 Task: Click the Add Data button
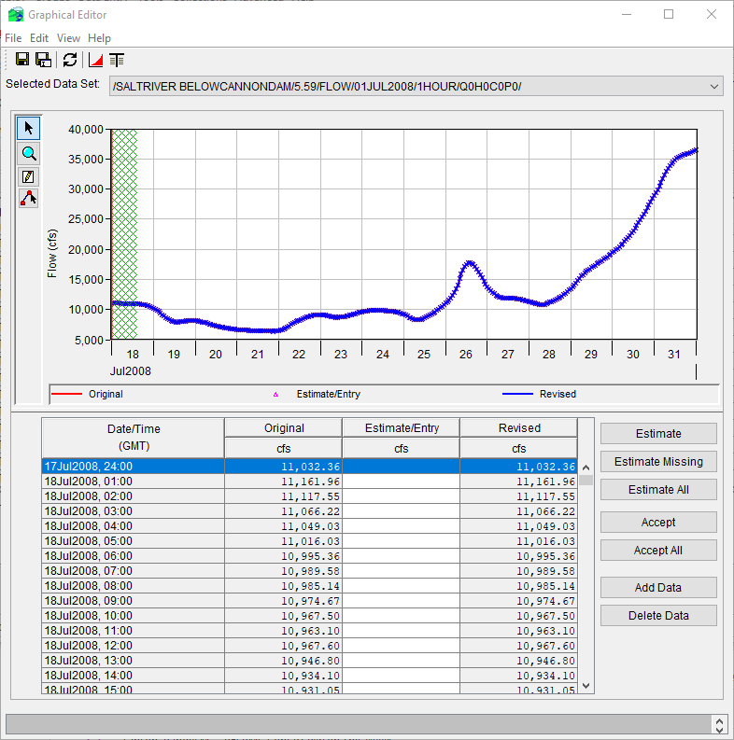(x=658, y=588)
